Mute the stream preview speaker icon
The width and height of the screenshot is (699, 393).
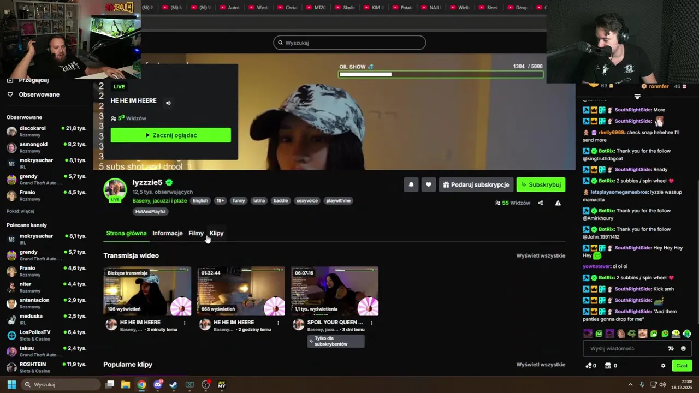[x=168, y=103]
